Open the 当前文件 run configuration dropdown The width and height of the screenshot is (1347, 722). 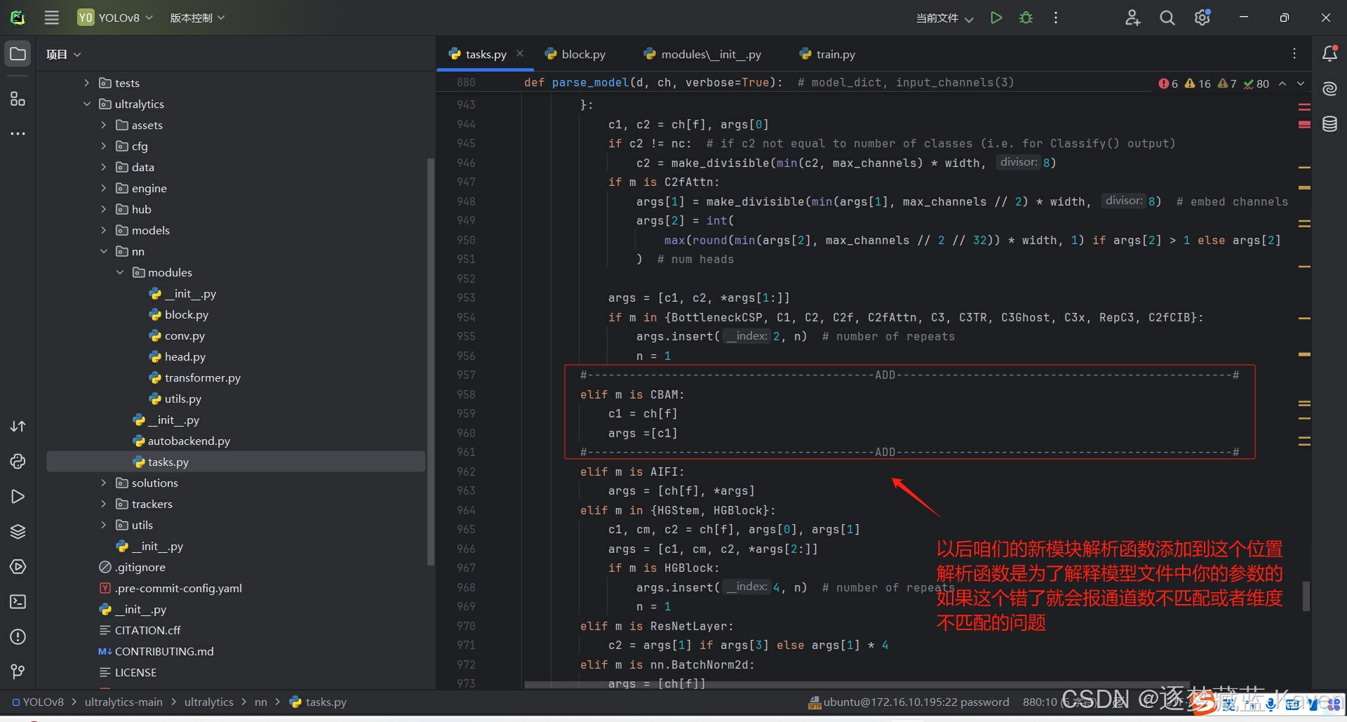pos(944,18)
